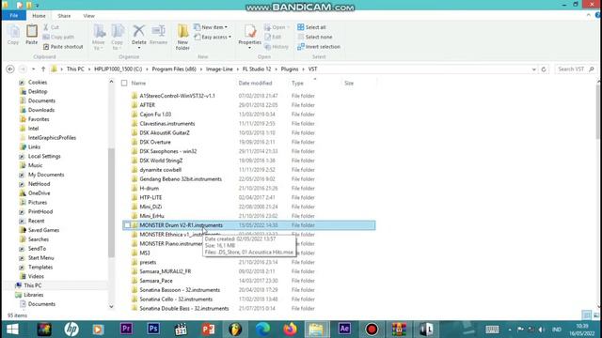Jump to FL Studio 12 in breadcrumb
Viewport: 602px width, 338px height.
point(257,69)
